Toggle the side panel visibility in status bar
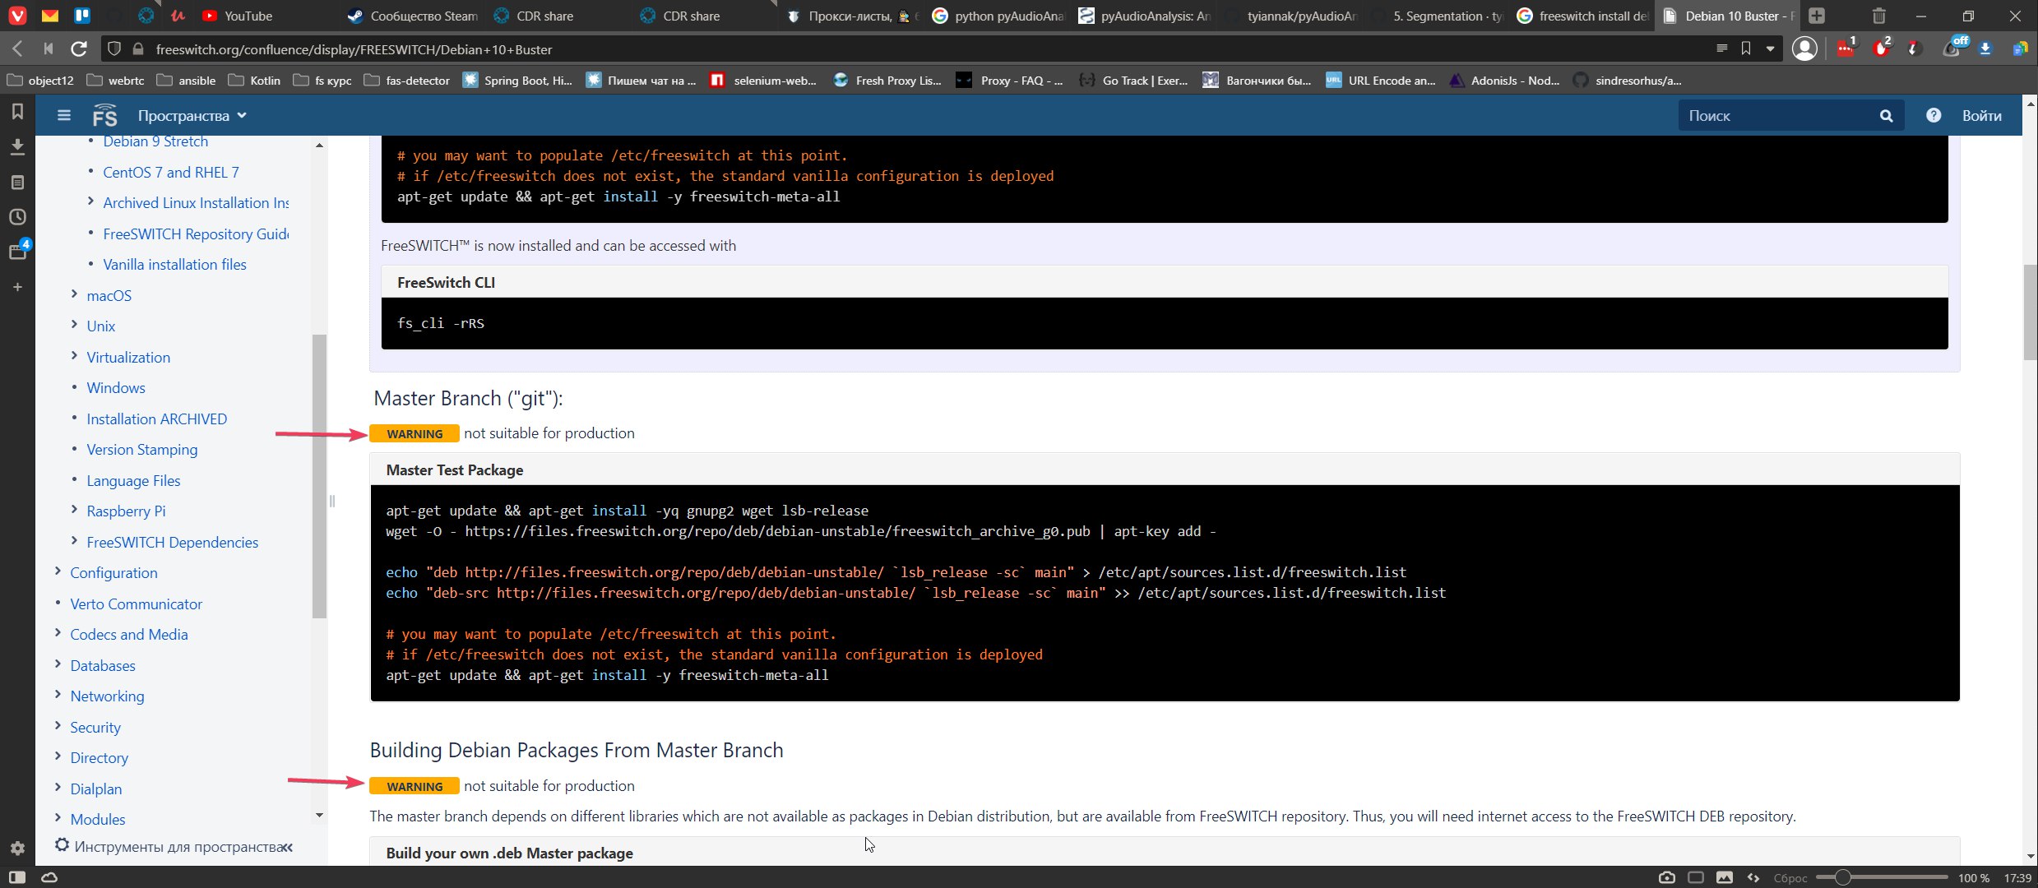Viewport: 2038px width, 888px height. (17, 877)
